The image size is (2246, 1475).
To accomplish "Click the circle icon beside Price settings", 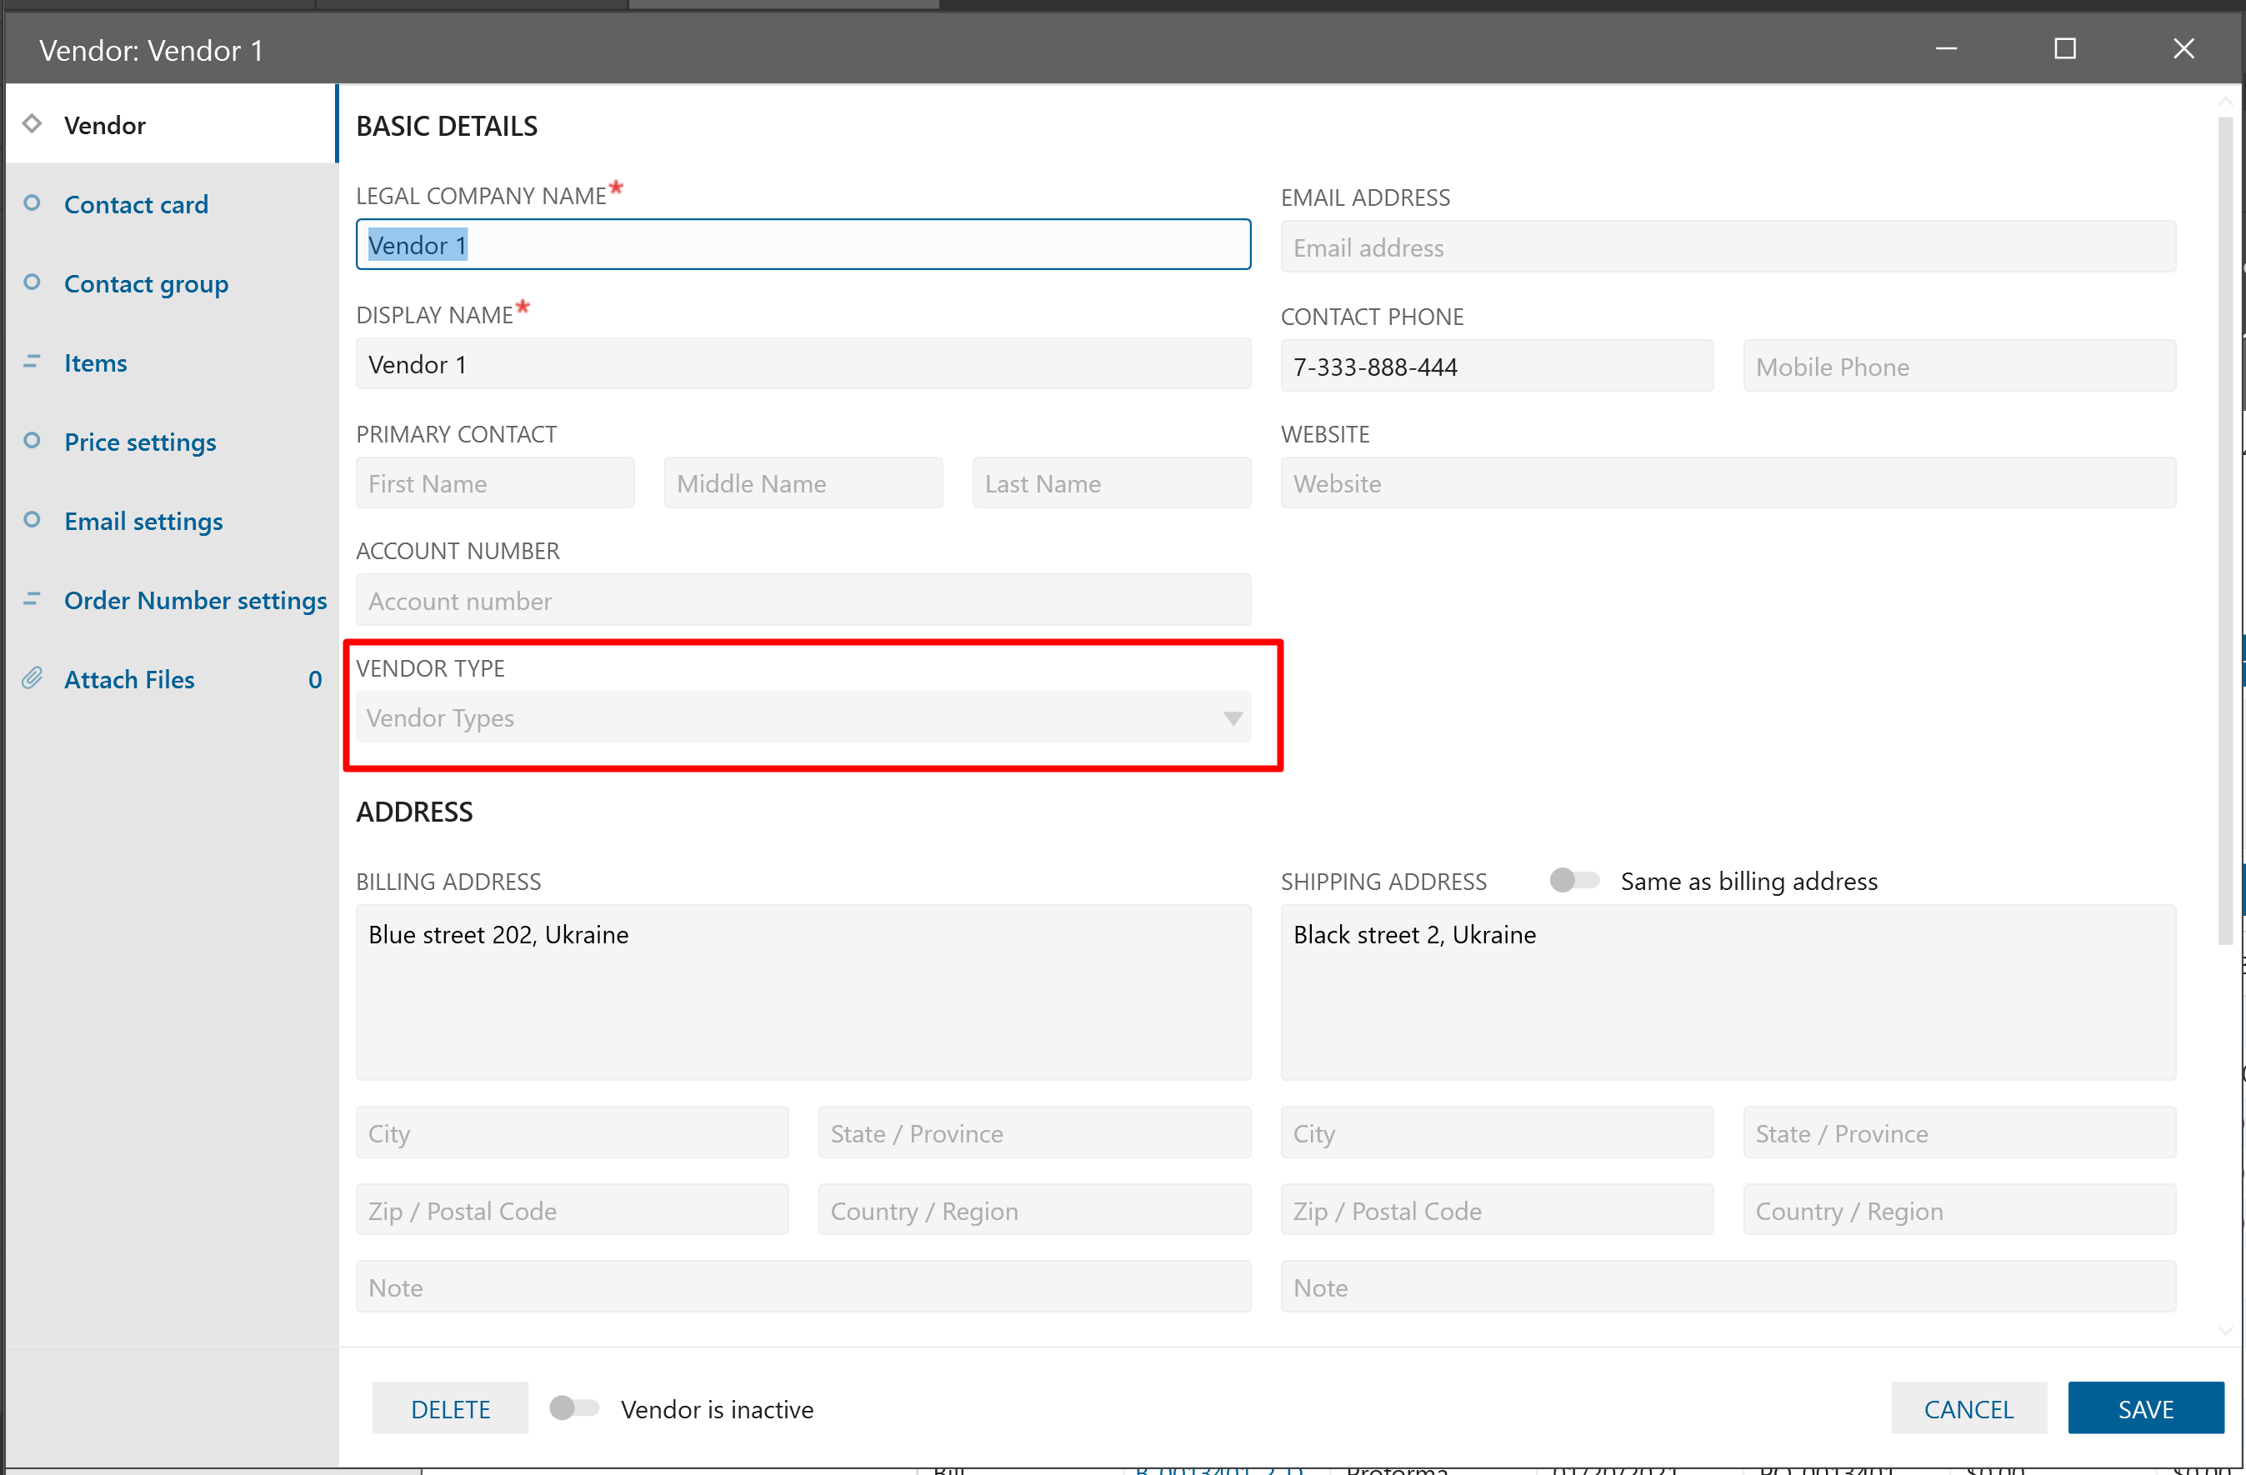I will (x=32, y=441).
